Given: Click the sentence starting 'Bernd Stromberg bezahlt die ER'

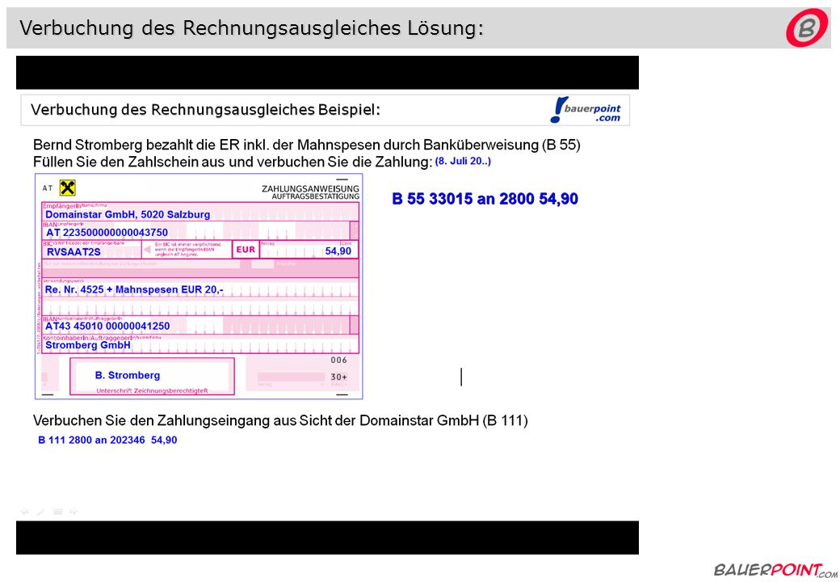Looking at the screenshot, I should [x=306, y=145].
